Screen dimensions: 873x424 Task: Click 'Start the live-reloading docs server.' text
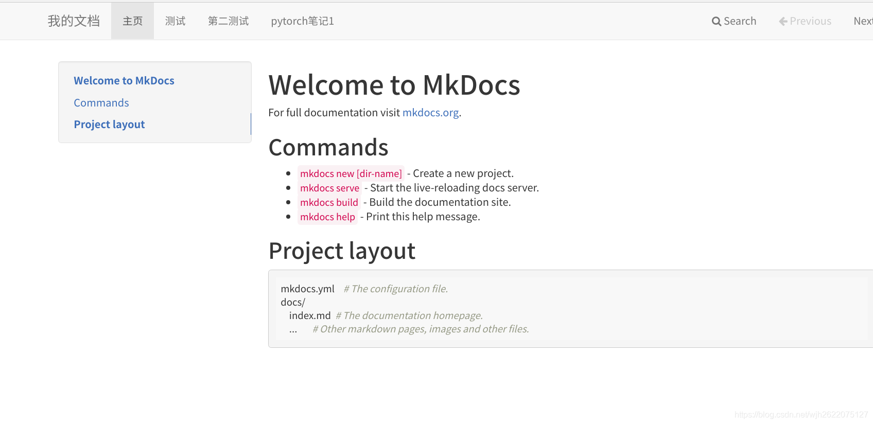[455, 188]
